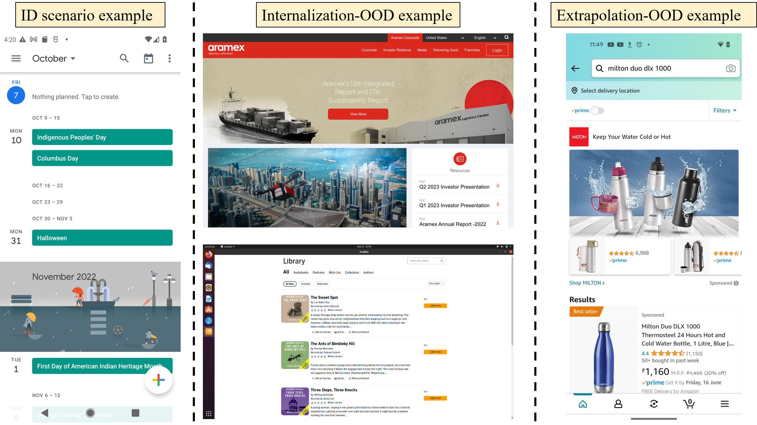Expand the October month dropdown
The width and height of the screenshot is (757, 425).
coord(54,58)
